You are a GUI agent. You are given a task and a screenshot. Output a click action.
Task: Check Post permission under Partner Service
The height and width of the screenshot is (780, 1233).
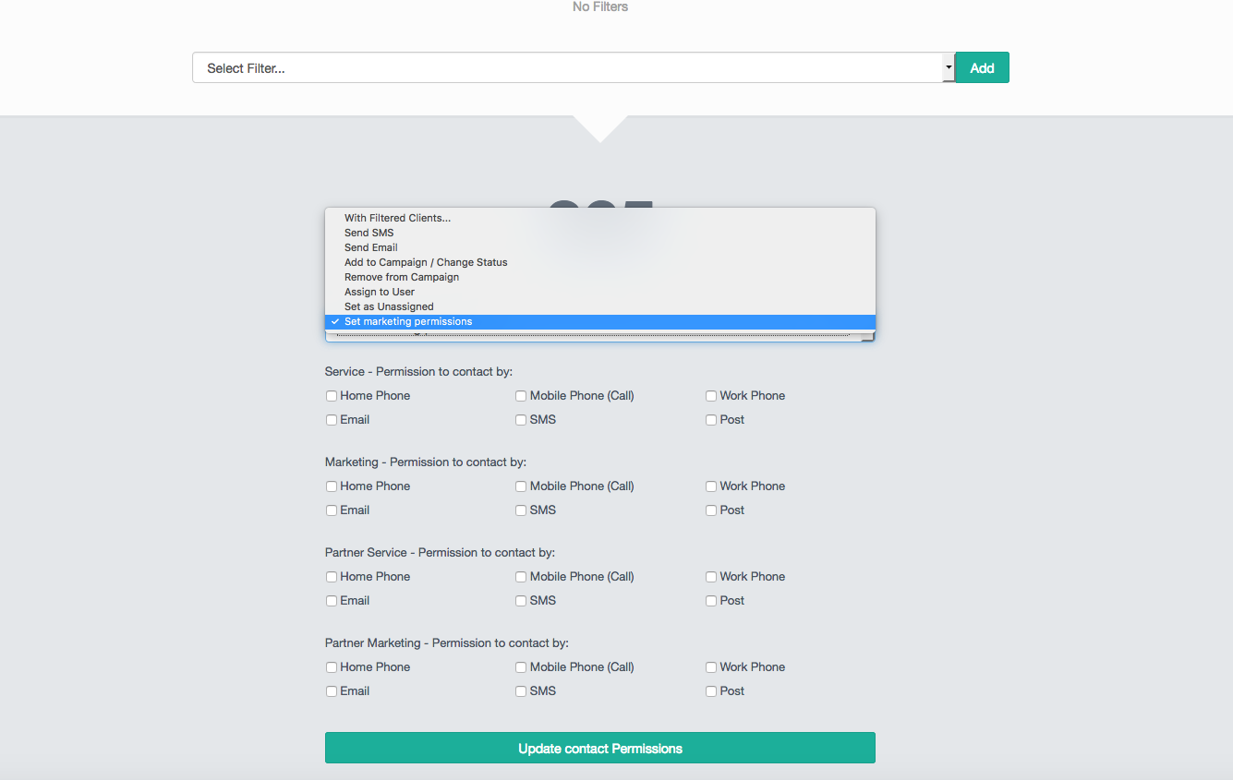pyautogui.click(x=710, y=600)
